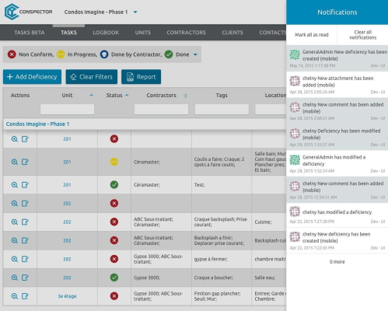Edit the 202 row with no contractor

pyautogui.click(x=25, y=204)
